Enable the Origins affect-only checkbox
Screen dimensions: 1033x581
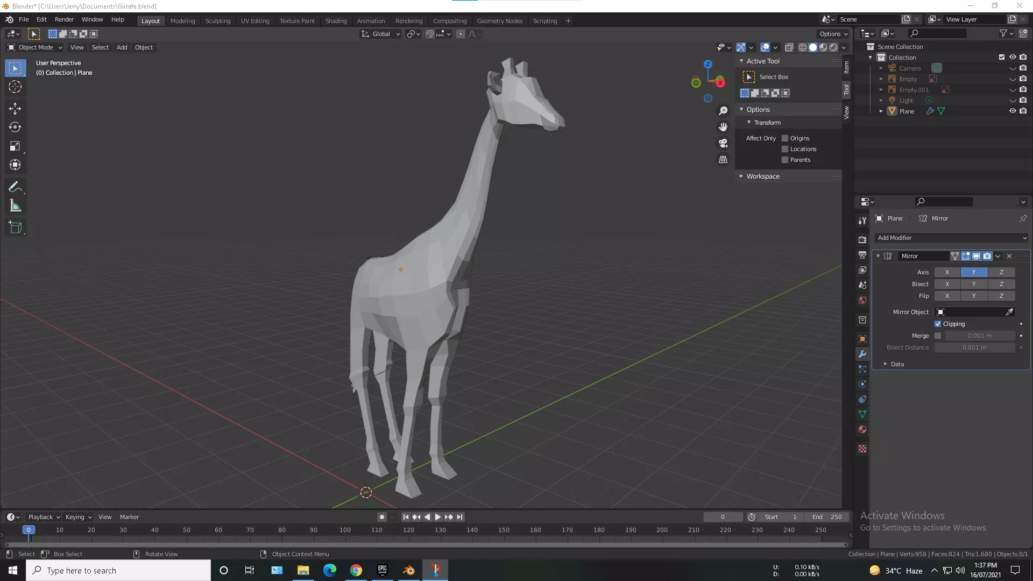785,138
